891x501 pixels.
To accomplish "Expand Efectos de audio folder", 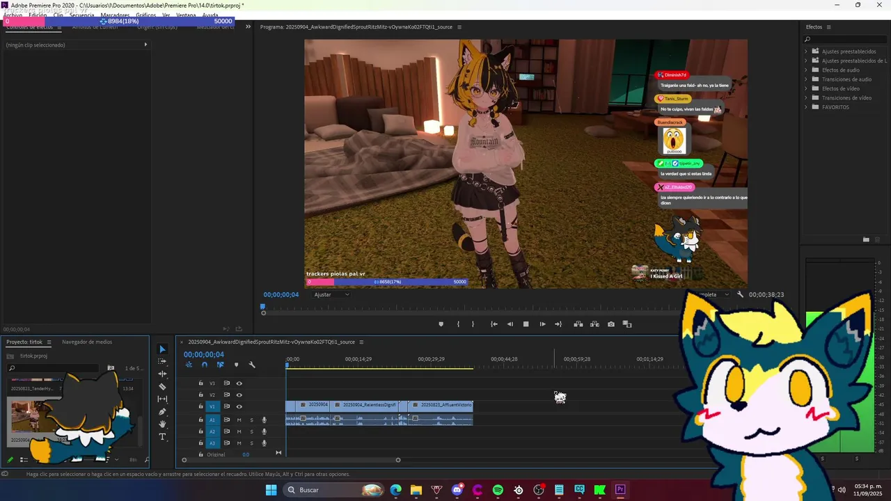I will point(806,70).
